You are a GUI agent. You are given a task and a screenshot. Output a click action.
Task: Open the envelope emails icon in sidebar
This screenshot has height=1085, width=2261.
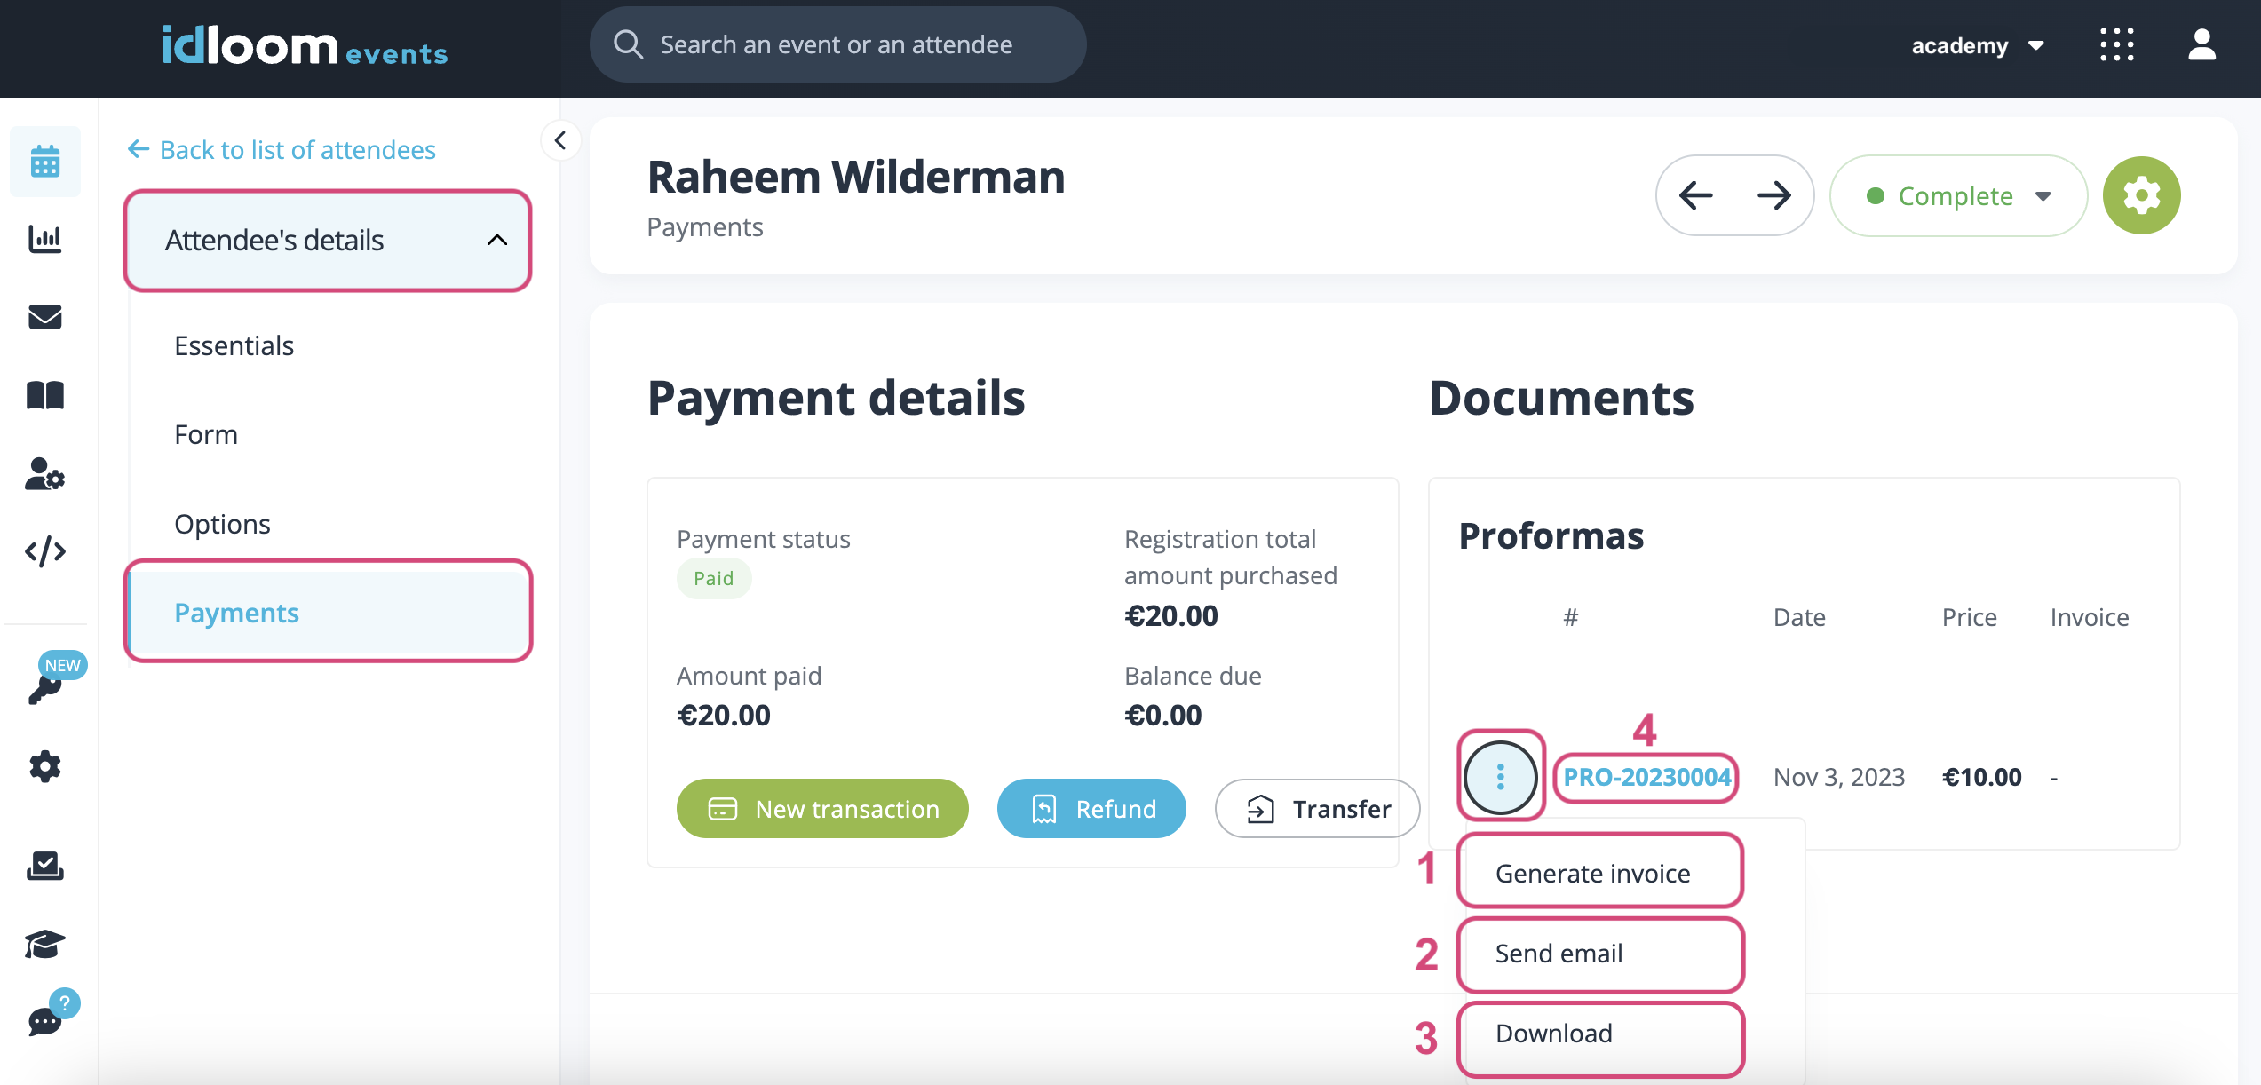pos(44,317)
